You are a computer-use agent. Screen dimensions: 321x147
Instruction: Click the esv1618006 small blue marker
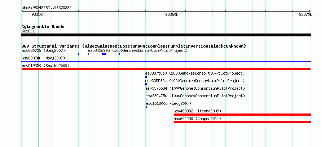pyautogui.click(x=146, y=107)
